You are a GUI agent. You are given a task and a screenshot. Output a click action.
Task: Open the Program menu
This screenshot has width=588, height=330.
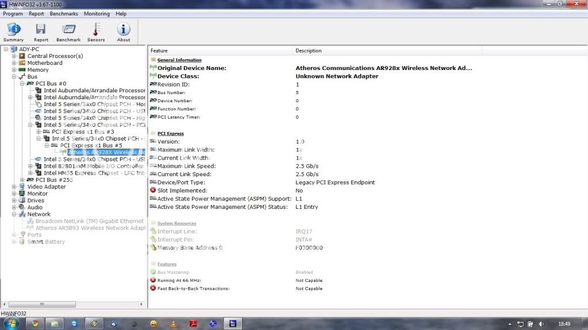click(13, 13)
